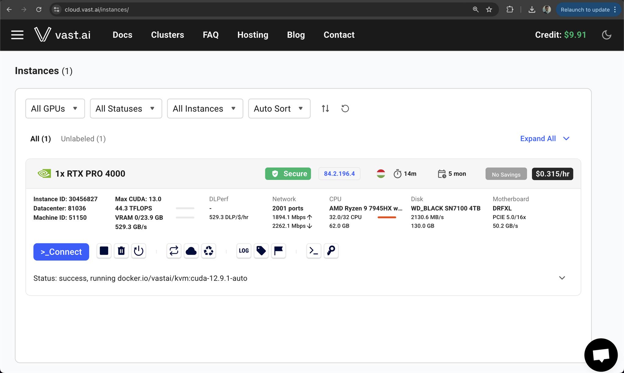
Task: Open the All Instances dropdown
Action: pyautogui.click(x=205, y=108)
